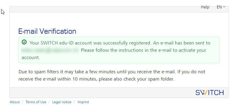The image size is (236, 109).
Task: Click the E-mail Verification heading
Action: pos(47,31)
